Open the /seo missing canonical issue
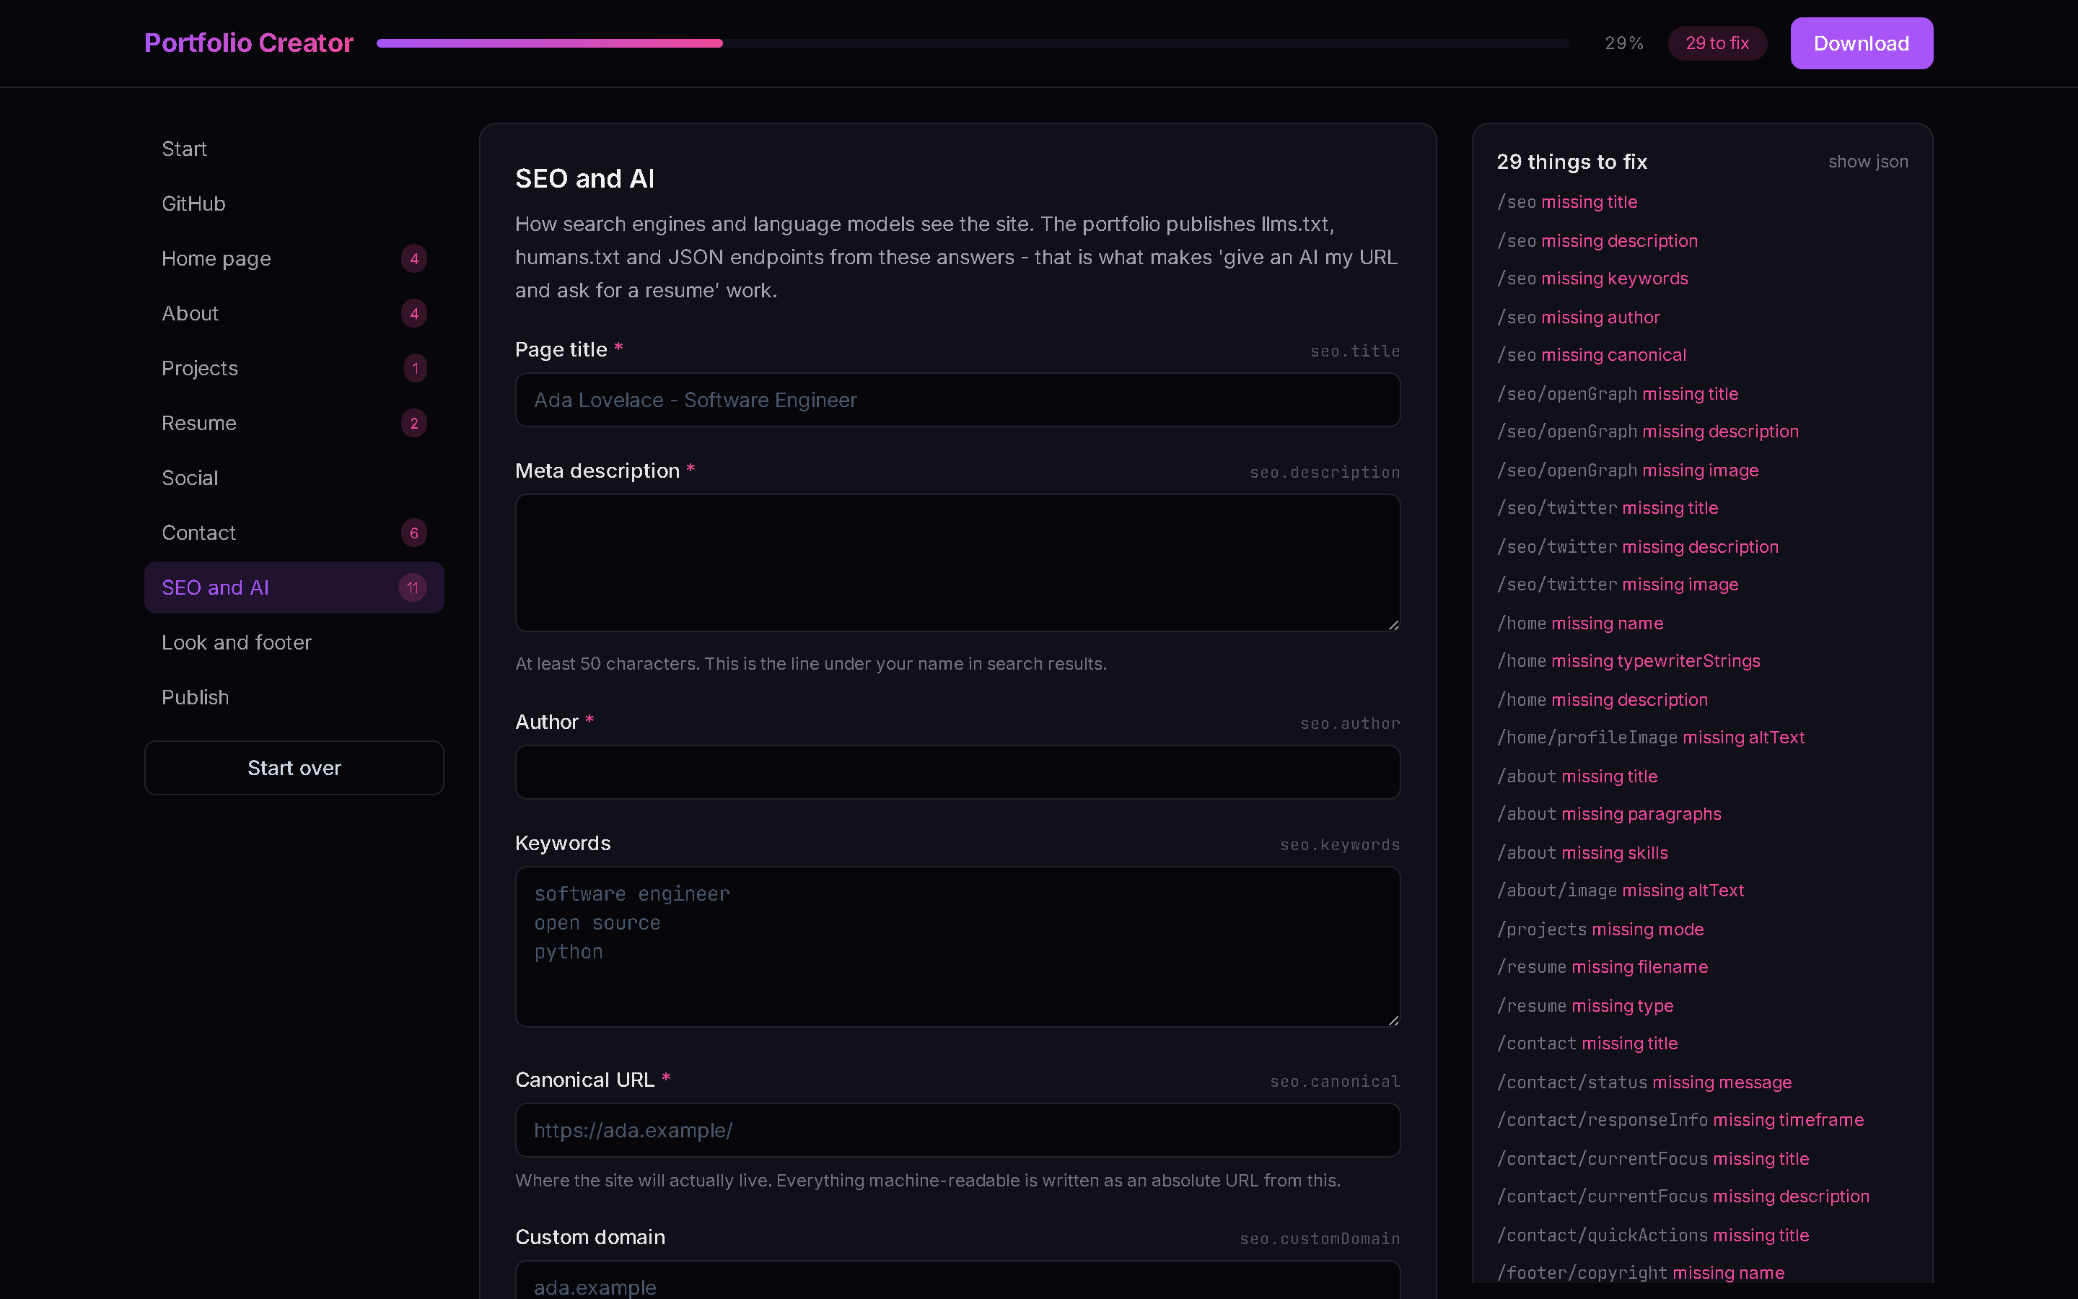 coord(1591,355)
